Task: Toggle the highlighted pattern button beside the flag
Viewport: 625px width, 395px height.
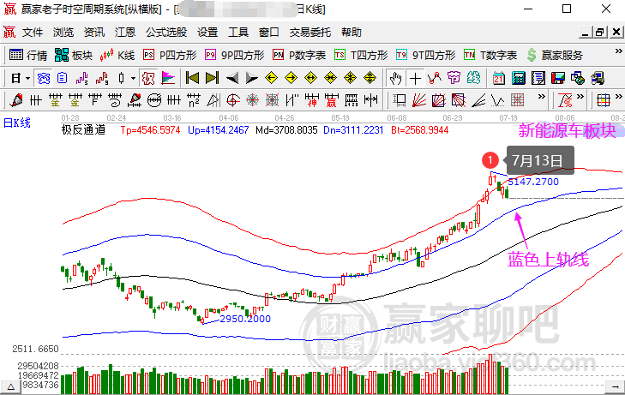Action: [148, 78]
